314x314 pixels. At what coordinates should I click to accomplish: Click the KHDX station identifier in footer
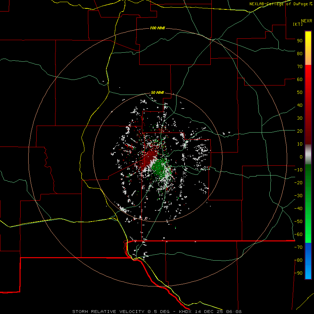click(x=185, y=312)
